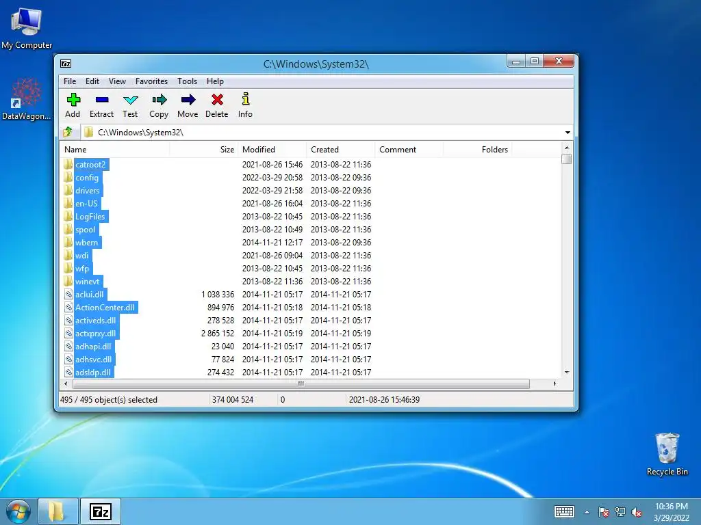Go up one folder level icon
Image resolution: width=701 pixels, height=525 pixels.
(x=68, y=132)
